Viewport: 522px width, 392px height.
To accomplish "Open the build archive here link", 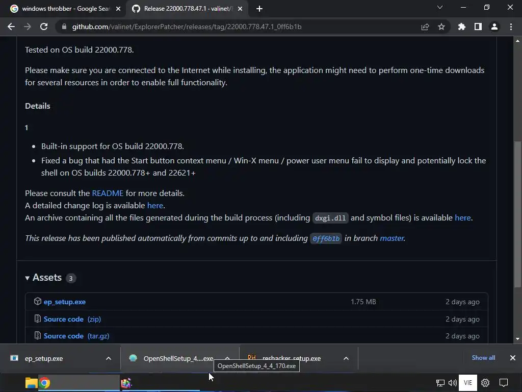I will coord(463,218).
